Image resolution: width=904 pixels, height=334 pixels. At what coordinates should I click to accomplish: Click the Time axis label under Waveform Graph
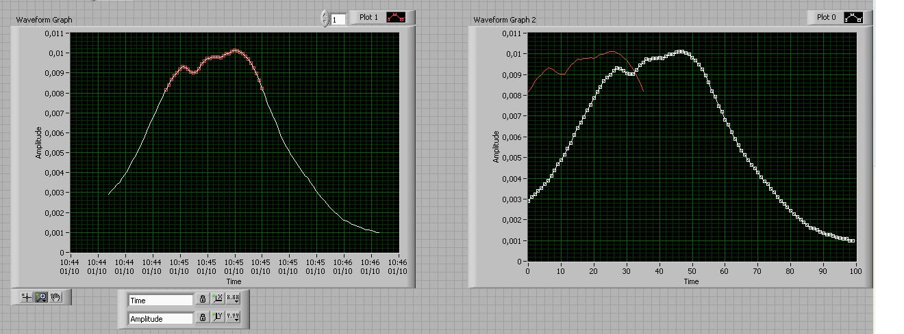tap(234, 281)
